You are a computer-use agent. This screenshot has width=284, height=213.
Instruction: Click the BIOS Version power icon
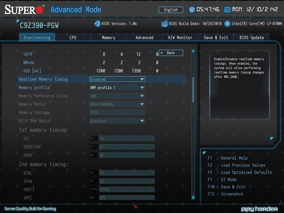pos(97,23)
